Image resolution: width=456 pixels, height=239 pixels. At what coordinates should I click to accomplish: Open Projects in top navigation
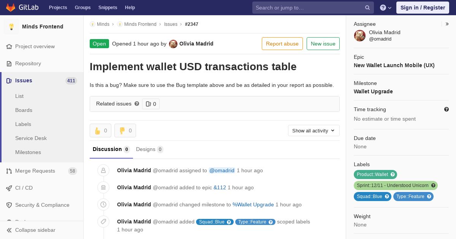pos(58,8)
